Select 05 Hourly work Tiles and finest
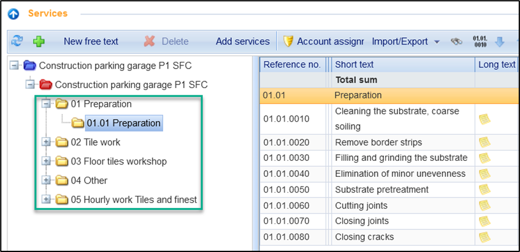Viewport: 520px width, 252px height. tap(134, 199)
